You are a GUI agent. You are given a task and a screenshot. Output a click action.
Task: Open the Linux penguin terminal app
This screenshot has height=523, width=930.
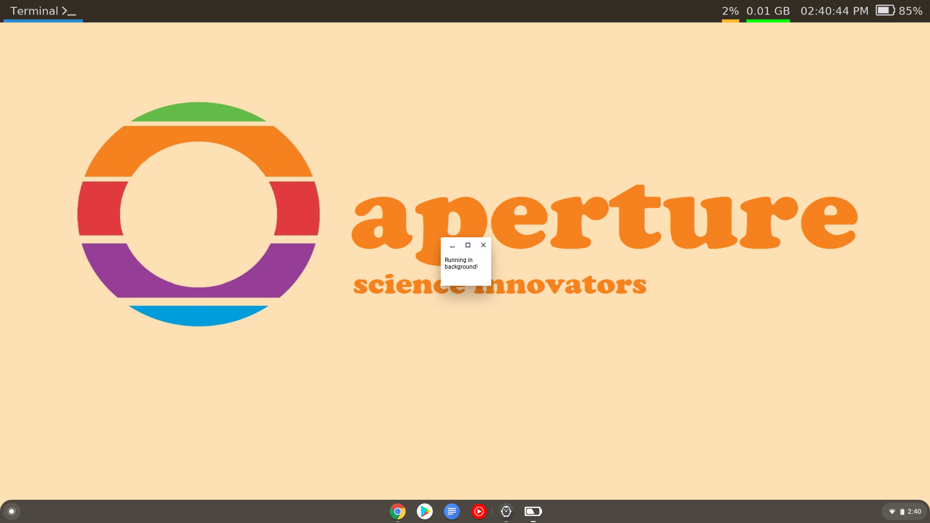[x=506, y=511]
